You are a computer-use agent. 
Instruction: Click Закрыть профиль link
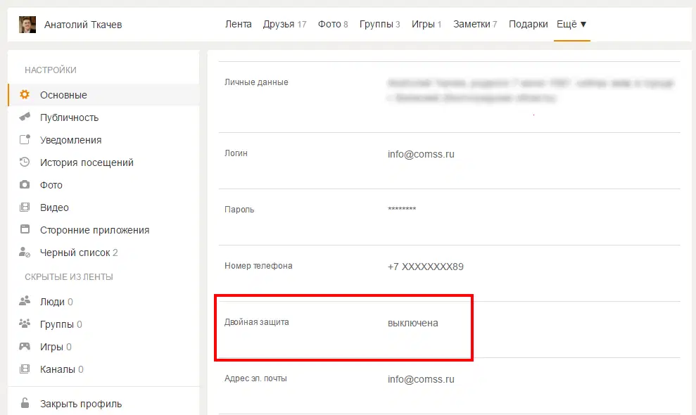pyautogui.click(x=81, y=404)
